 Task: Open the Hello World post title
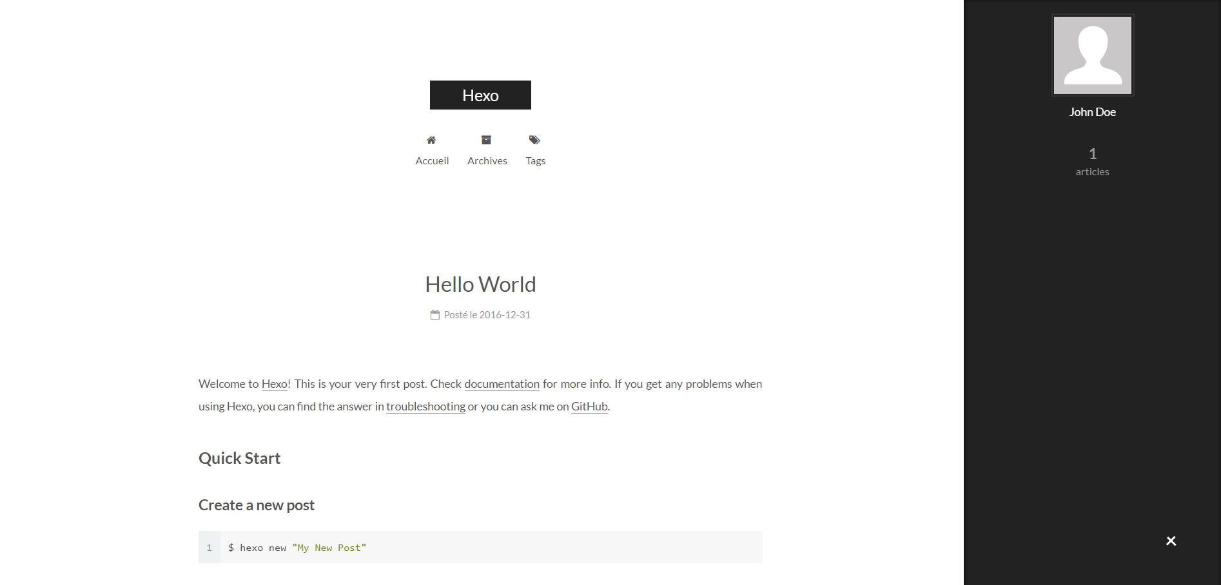480,284
